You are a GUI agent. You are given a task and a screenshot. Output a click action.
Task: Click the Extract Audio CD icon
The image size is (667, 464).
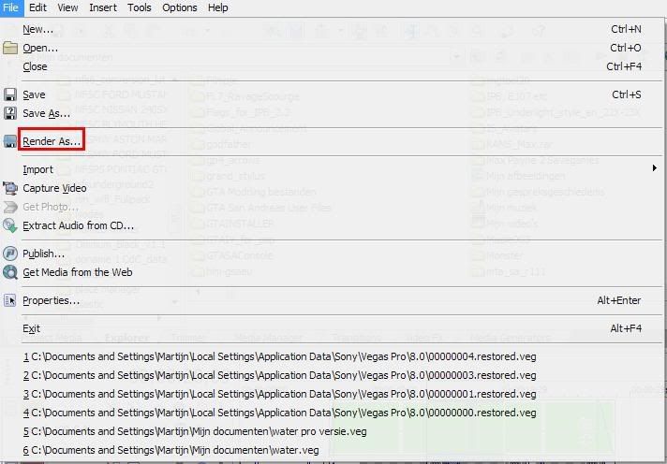coord(10,225)
